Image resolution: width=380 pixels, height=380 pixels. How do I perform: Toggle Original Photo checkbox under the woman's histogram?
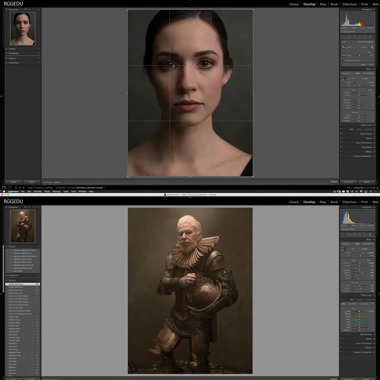point(342,32)
